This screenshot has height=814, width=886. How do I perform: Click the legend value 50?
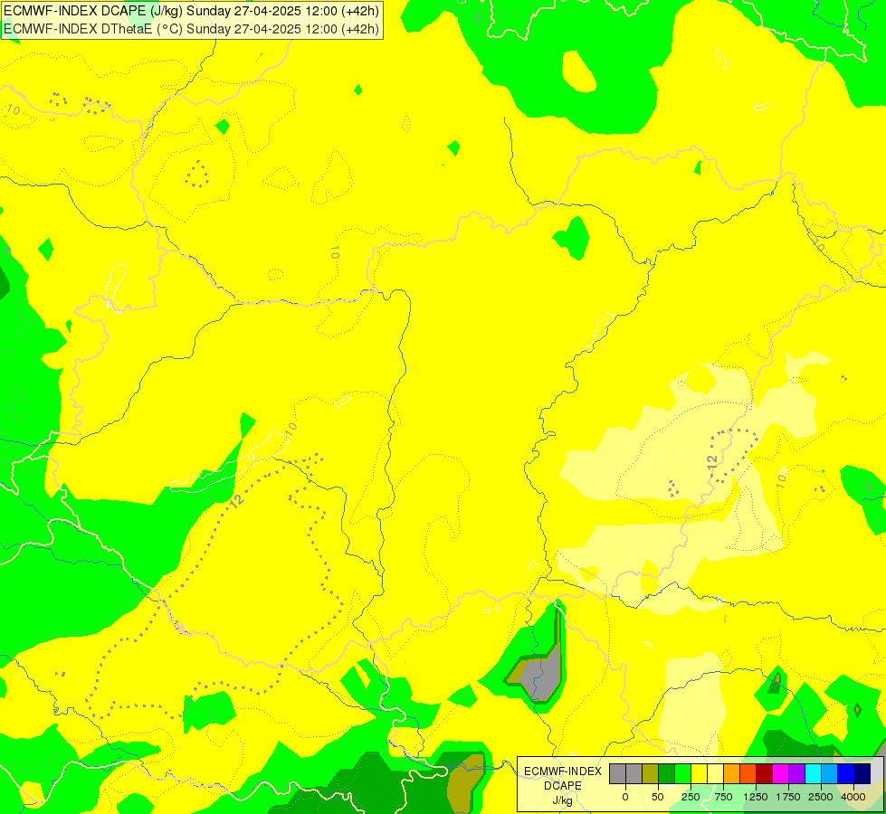pos(658,797)
